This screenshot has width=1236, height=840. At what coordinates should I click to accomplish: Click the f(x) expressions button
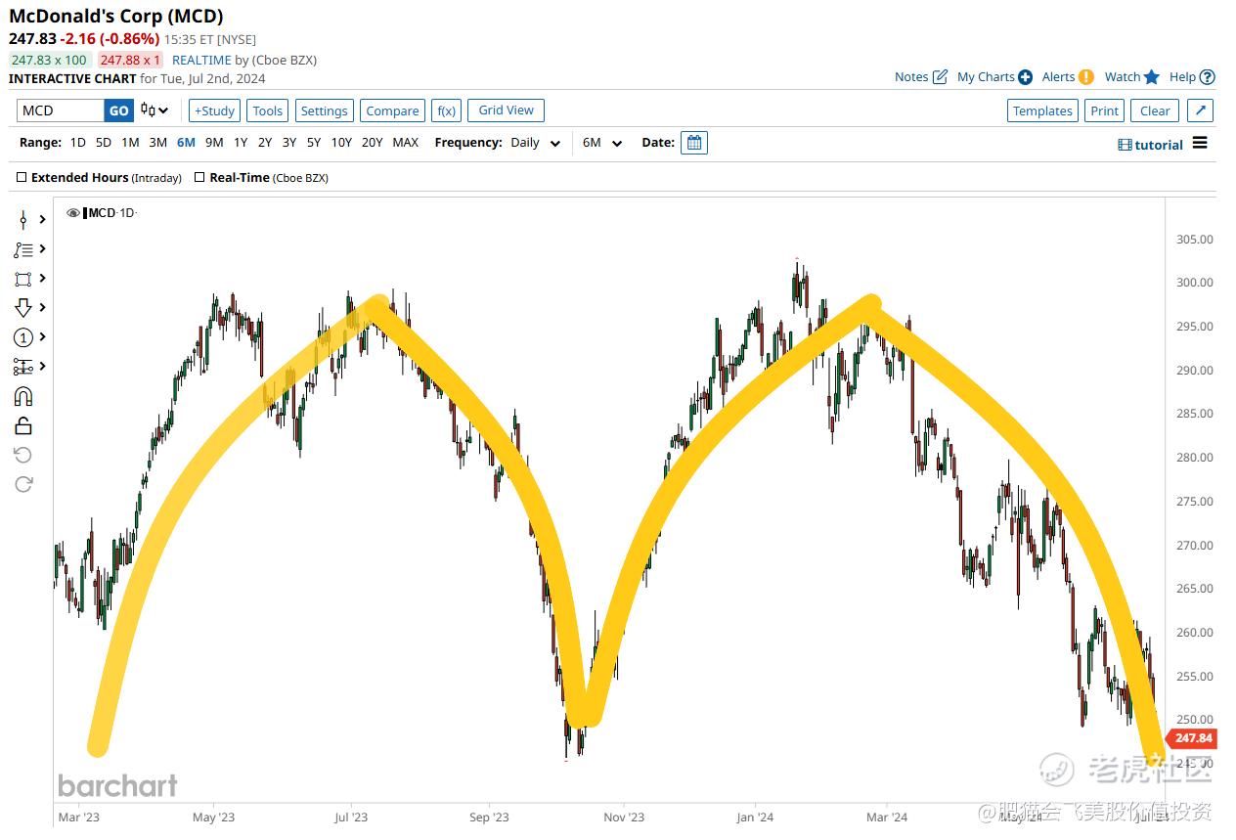click(x=447, y=111)
